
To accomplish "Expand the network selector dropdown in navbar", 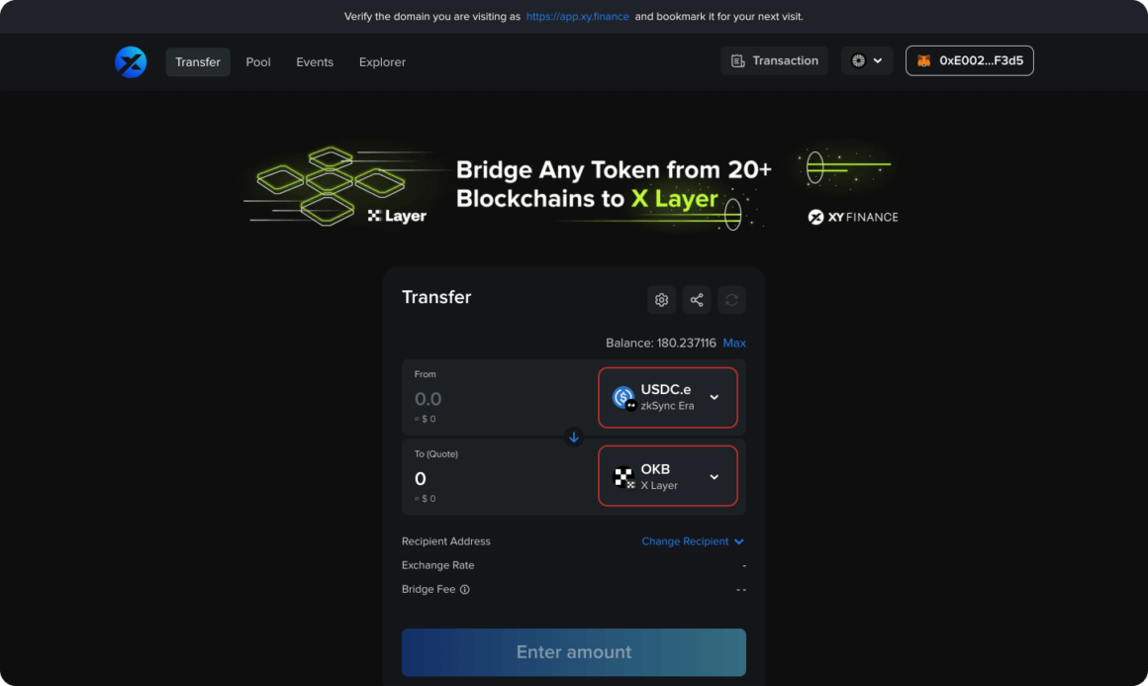I will [x=867, y=60].
